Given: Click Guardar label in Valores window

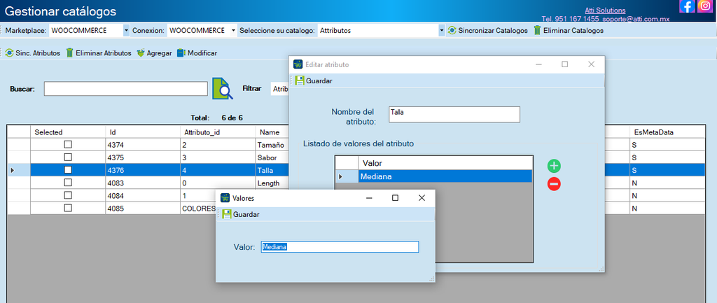Looking at the screenshot, I should 246,214.
